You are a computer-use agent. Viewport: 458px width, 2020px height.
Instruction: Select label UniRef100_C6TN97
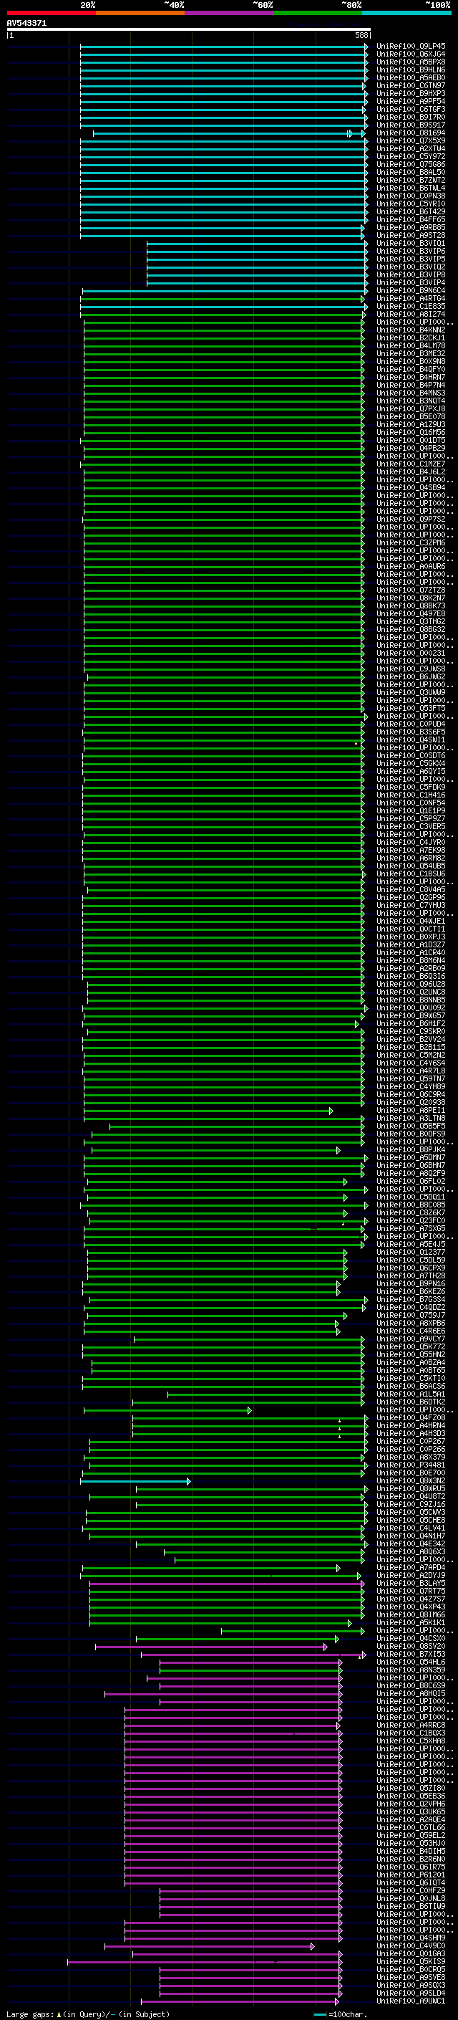(x=411, y=85)
